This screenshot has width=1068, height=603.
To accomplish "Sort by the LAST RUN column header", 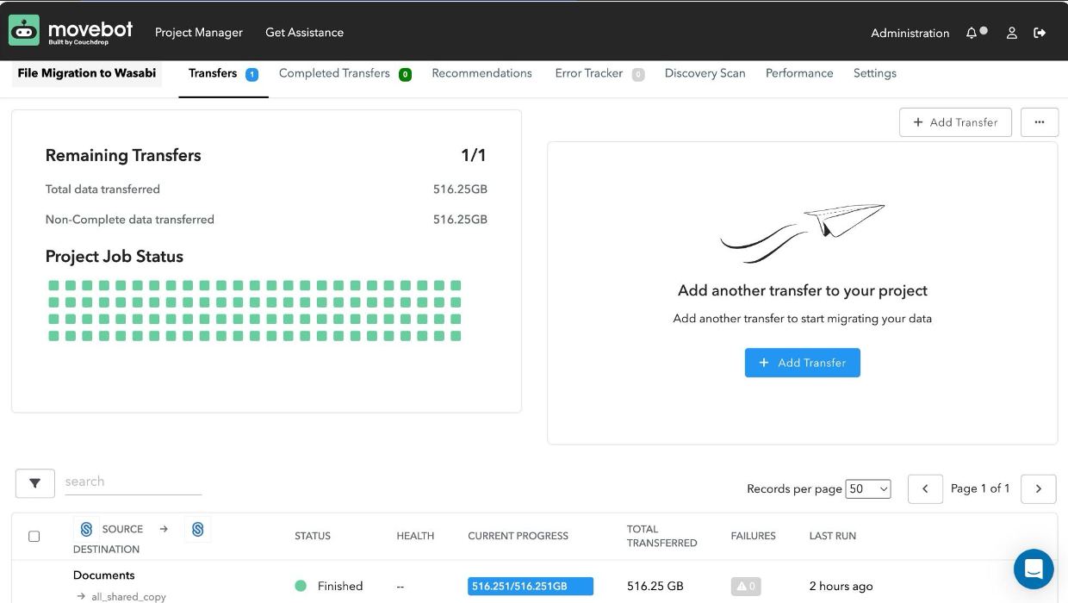I will [832, 536].
